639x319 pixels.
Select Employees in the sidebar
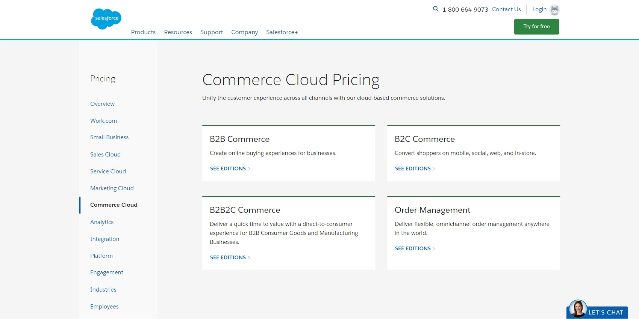click(104, 307)
